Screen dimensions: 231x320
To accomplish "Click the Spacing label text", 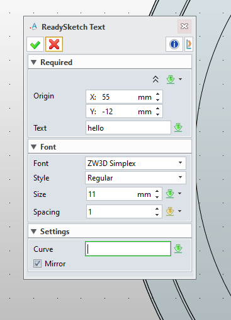I will pos(47,212).
